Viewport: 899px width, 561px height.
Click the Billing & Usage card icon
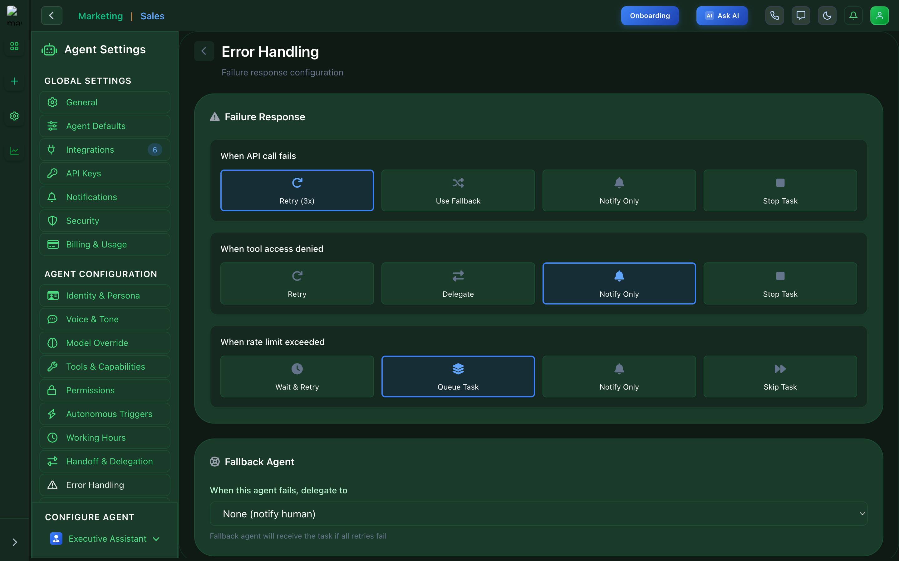tap(53, 245)
